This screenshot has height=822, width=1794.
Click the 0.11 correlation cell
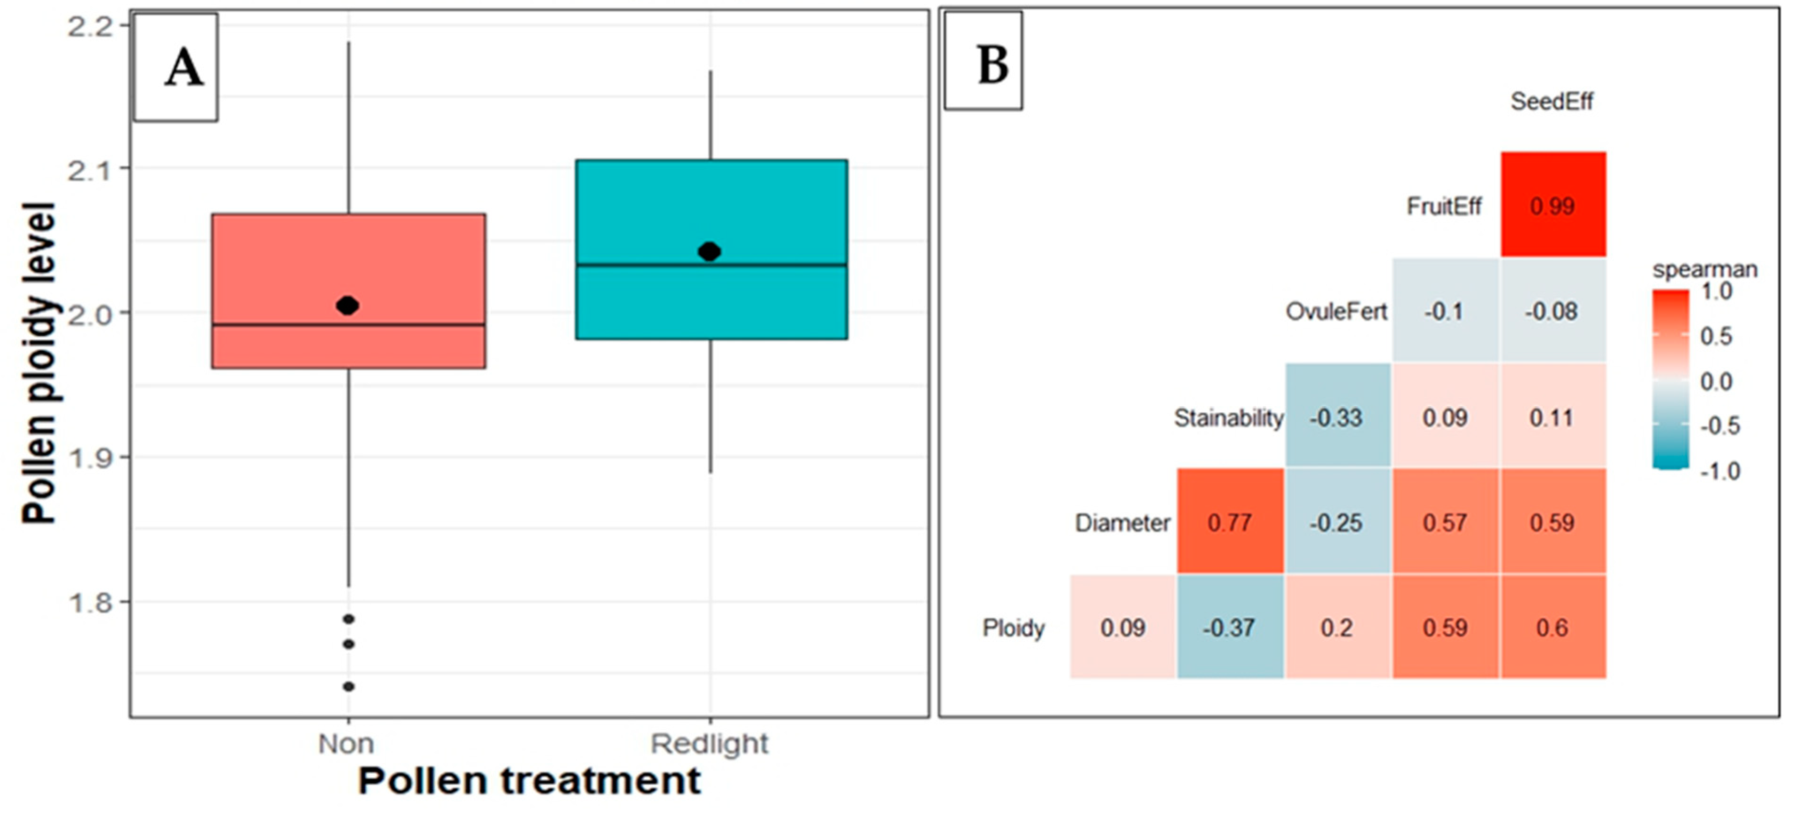(1552, 417)
